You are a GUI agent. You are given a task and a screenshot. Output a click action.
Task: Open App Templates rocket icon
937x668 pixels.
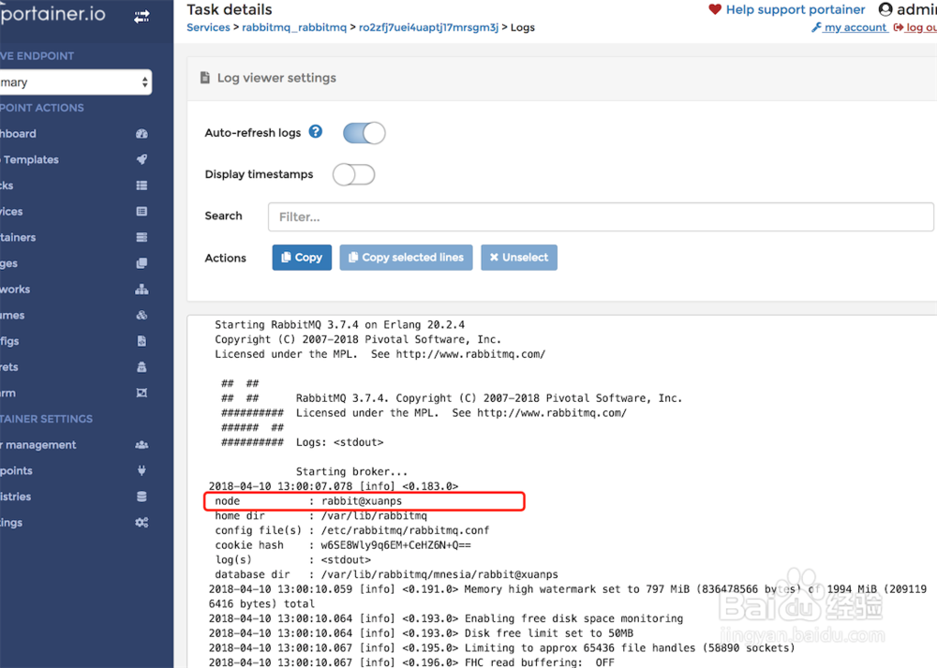point(141,159)
